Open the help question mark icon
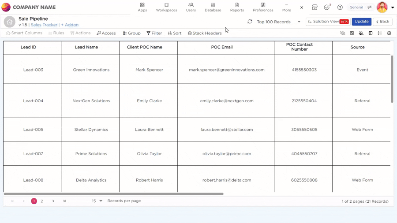This screenshot has width=397, height=223. (340, 7)
